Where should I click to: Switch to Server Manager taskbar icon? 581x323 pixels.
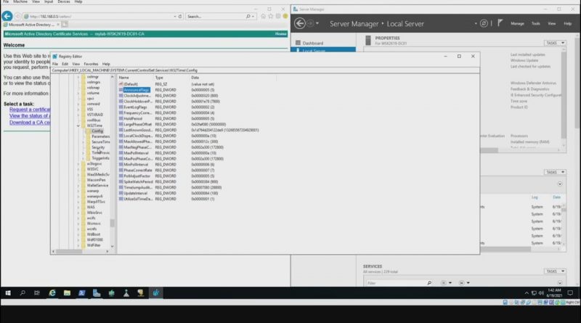97,293
